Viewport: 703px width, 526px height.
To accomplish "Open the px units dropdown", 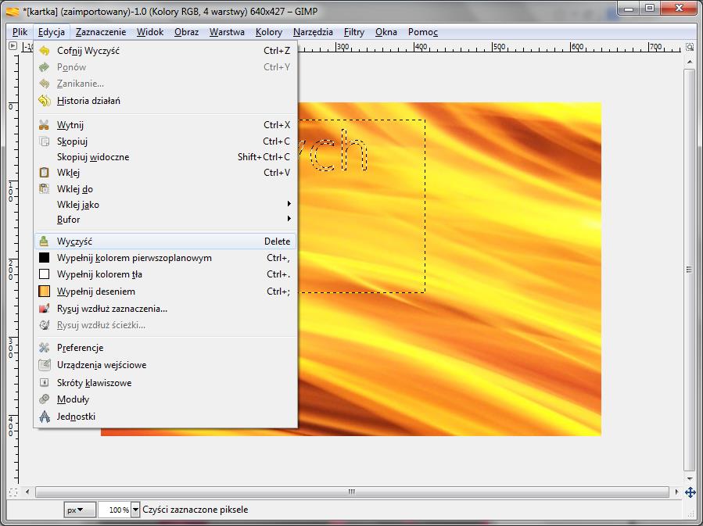I will 80,510.
